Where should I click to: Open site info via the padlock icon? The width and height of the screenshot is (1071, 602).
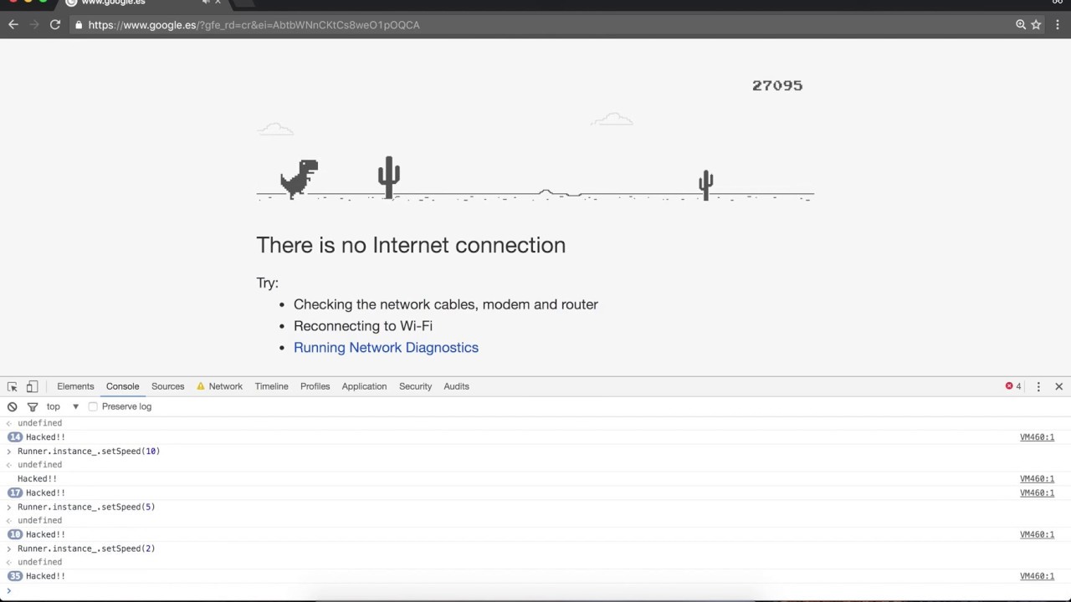pyautogui.click(x=79, y=25)
